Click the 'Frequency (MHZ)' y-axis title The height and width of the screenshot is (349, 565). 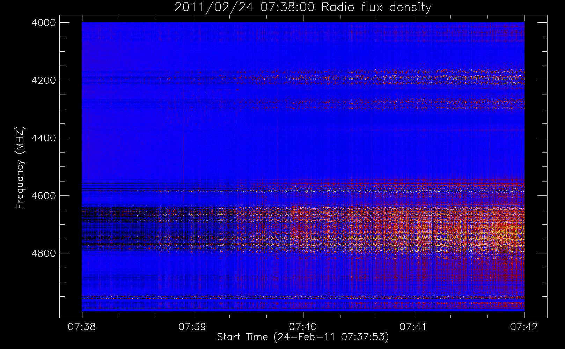click(x=20, y=167)
